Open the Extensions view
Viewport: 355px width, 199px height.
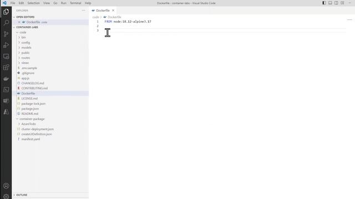pos(6,67)
